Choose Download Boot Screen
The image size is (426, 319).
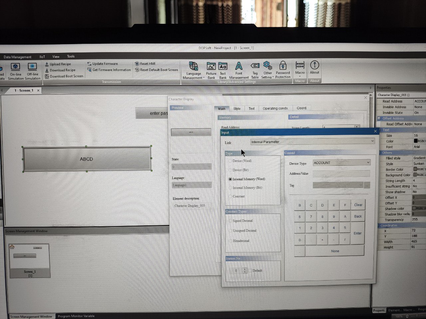pyautogui.click(x=64, y=76)
